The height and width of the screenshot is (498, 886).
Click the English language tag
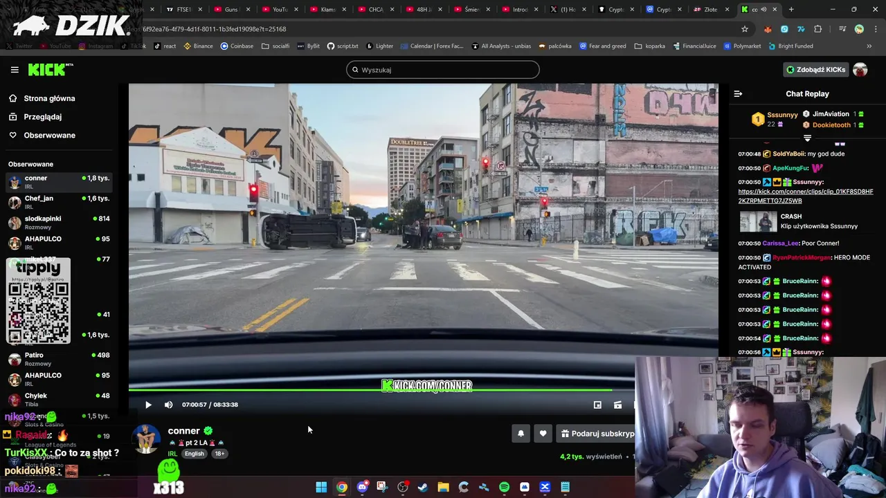click(194, 454)
